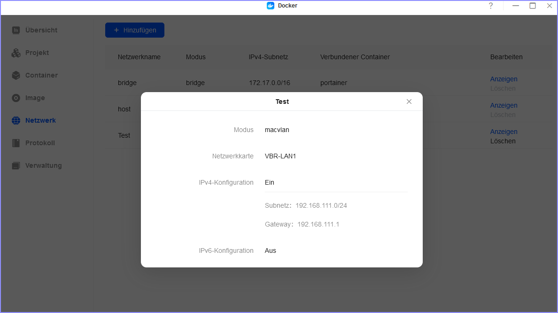Open the Protokoll section
This screenshot has width=558, height=313.
point(40,143)
